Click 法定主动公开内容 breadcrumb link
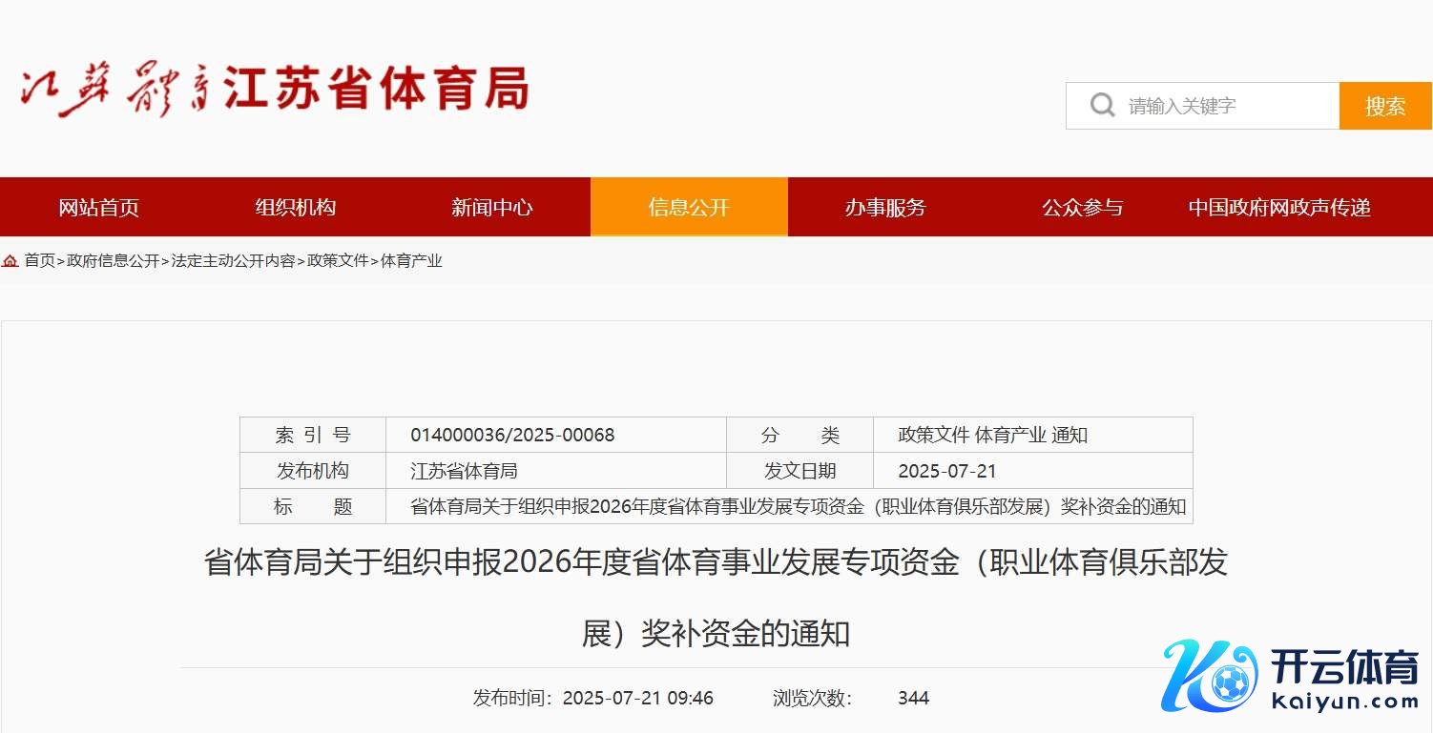The width and height of the screenshot is (1433, 733). point(233,261)
